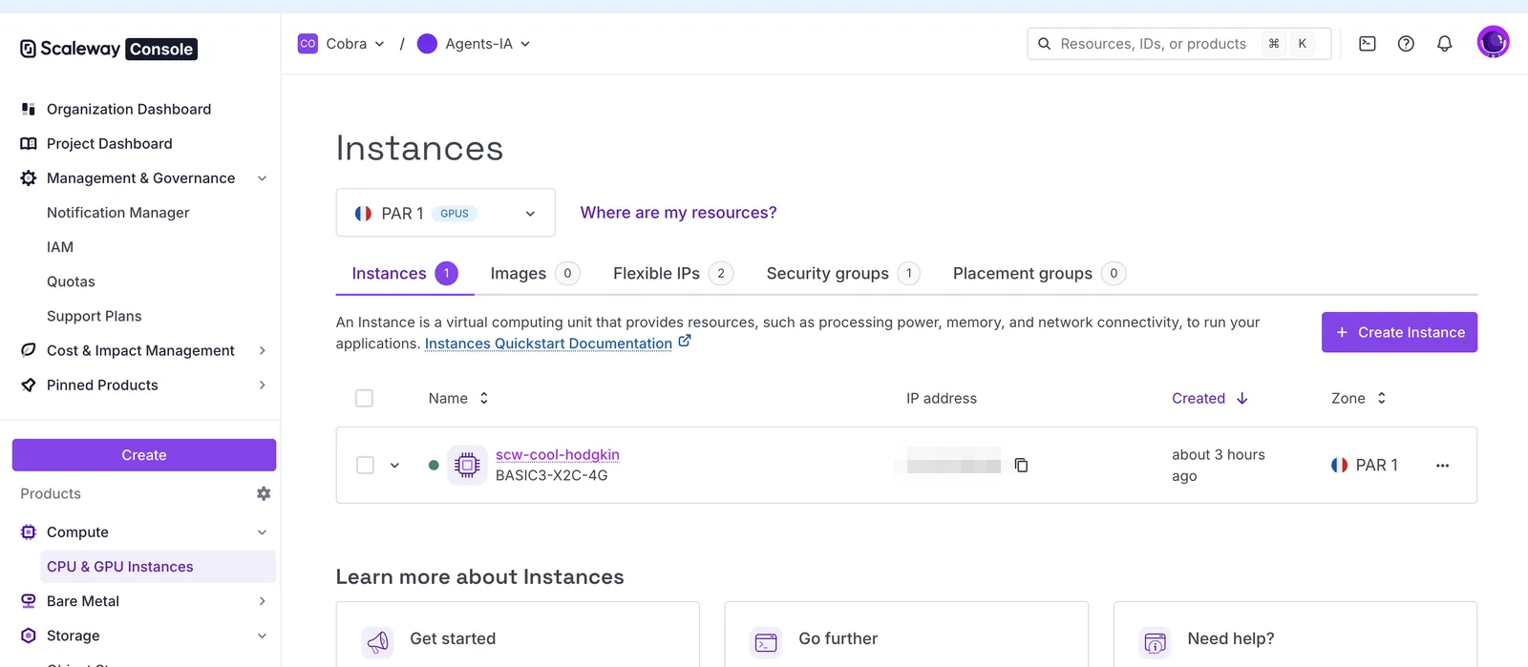Open the more actions menu for scw-cool-hodgkin
1528x667 pixels.
coord(1442,466)
